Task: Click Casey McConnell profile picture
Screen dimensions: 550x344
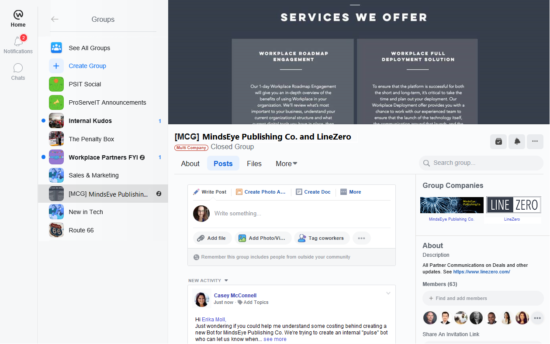Action: 202,299
